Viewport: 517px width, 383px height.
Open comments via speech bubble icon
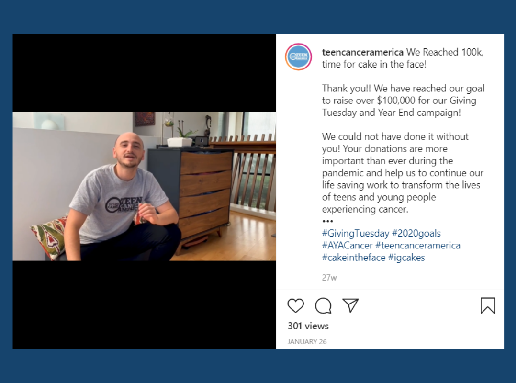coord(323,305)
